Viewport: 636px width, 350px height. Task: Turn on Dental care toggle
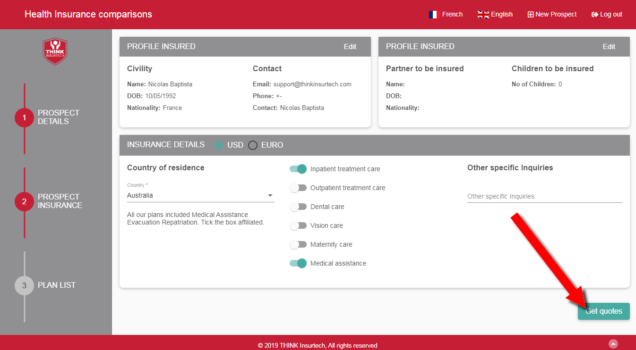[x=298, y=207]
